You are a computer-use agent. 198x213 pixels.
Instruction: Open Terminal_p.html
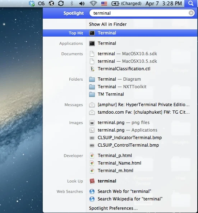pos(115,156)
